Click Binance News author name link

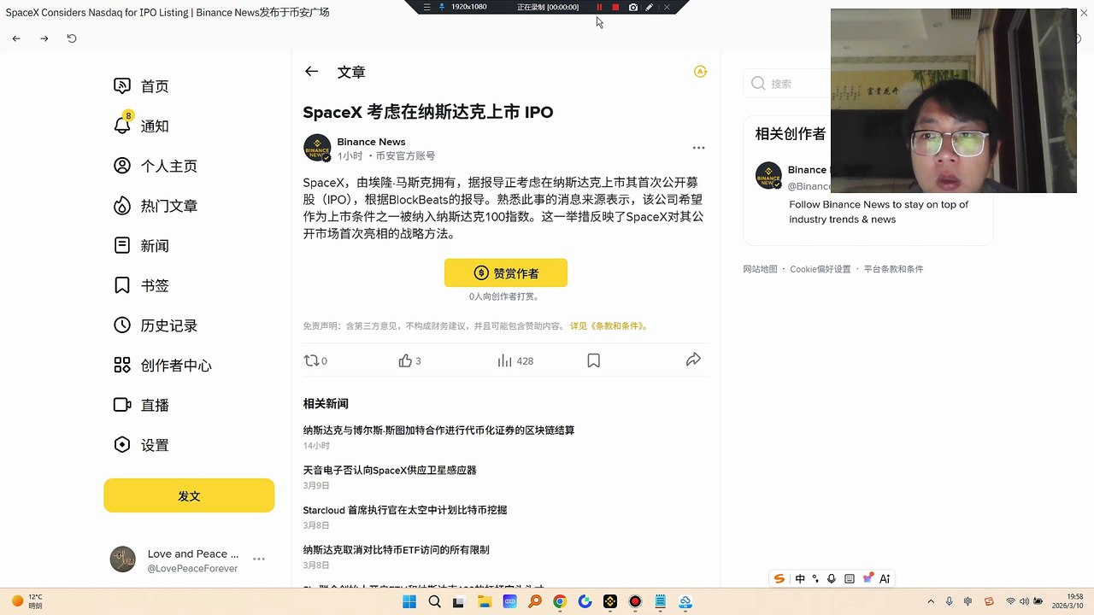371,142
